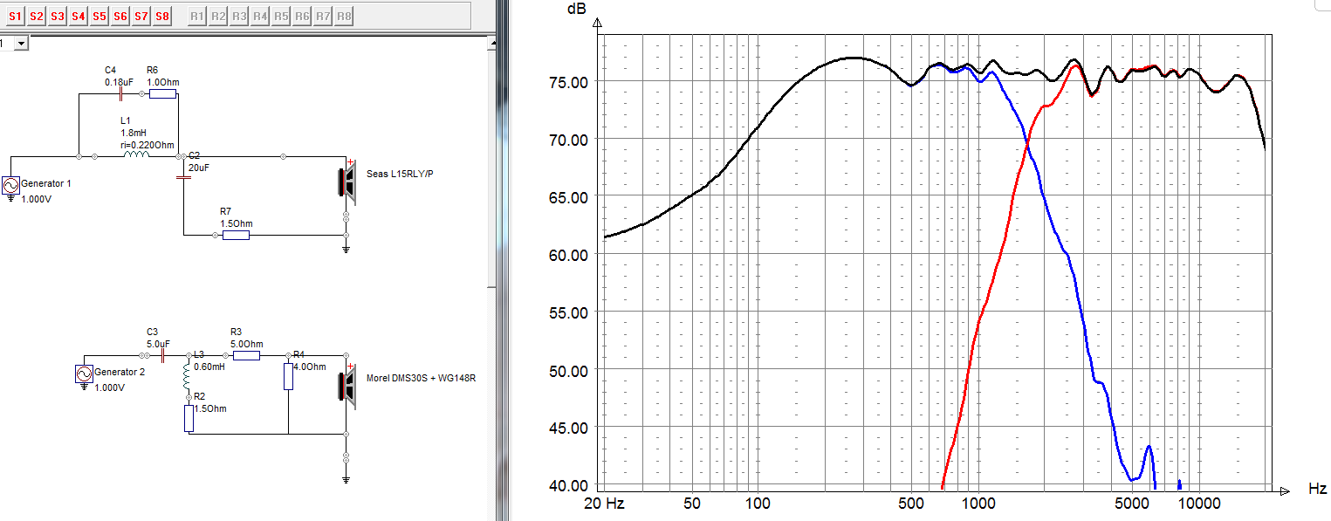Click the greyed R2 toolbar button
Viewport: 1331px width, 521px height.
[218, 16]
